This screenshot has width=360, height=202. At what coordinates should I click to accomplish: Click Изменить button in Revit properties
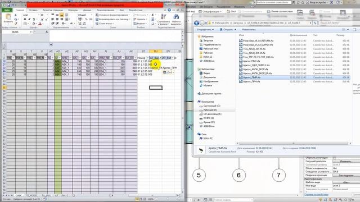point(346,161)
